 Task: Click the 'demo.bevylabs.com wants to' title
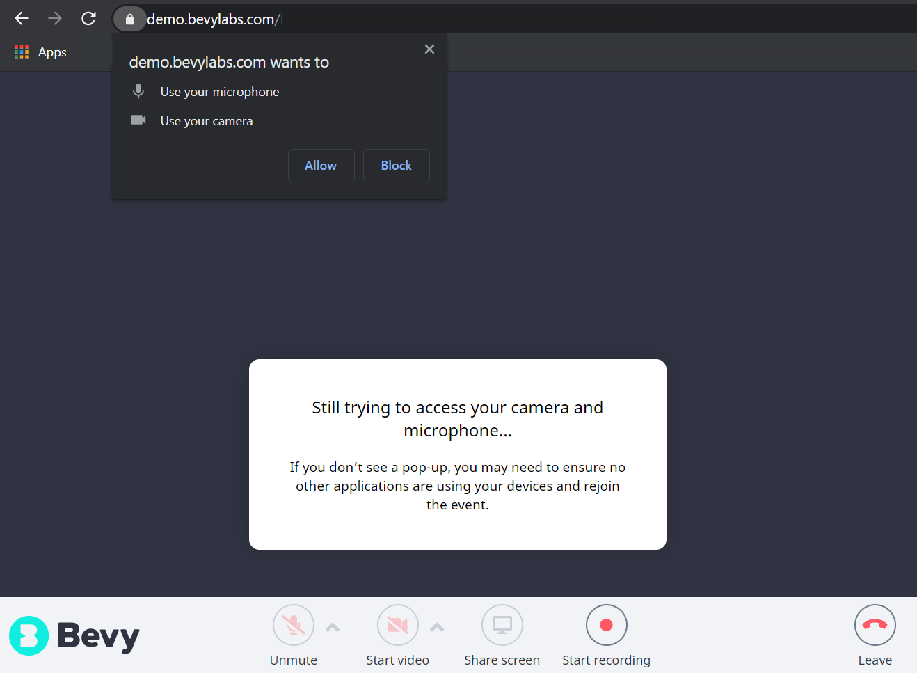229,62
